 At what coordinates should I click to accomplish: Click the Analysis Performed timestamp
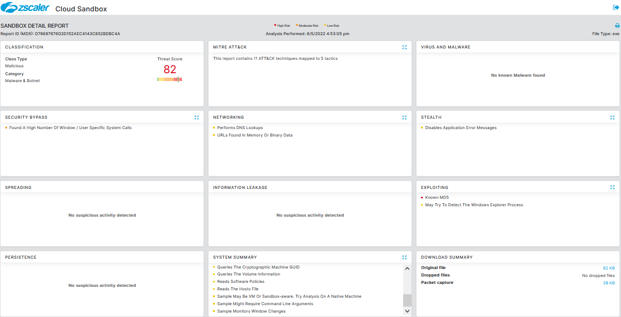(x=307, y=34)
